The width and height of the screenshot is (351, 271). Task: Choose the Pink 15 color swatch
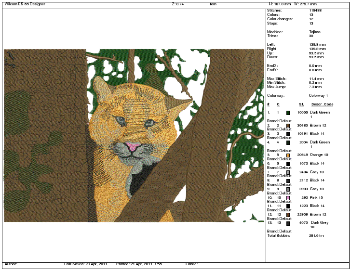288,198
